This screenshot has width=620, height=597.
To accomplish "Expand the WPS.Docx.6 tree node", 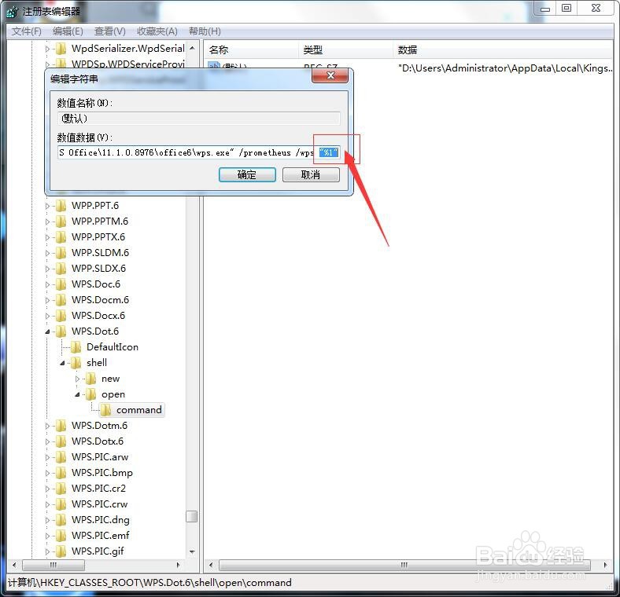I will click(x=47, y=316).
